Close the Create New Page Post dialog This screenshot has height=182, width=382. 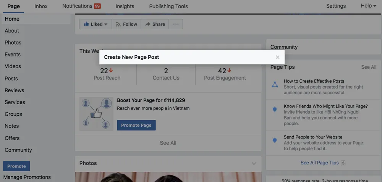[x=278, y=57]
